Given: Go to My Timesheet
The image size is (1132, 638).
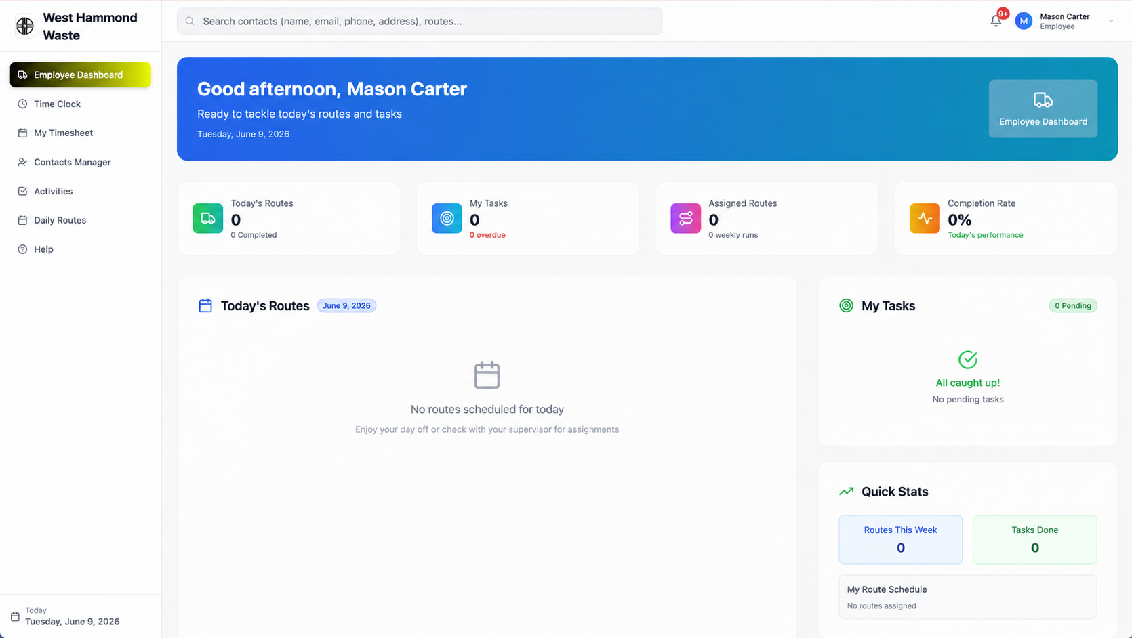Looking at the screenshot, I should pos(81,133).
